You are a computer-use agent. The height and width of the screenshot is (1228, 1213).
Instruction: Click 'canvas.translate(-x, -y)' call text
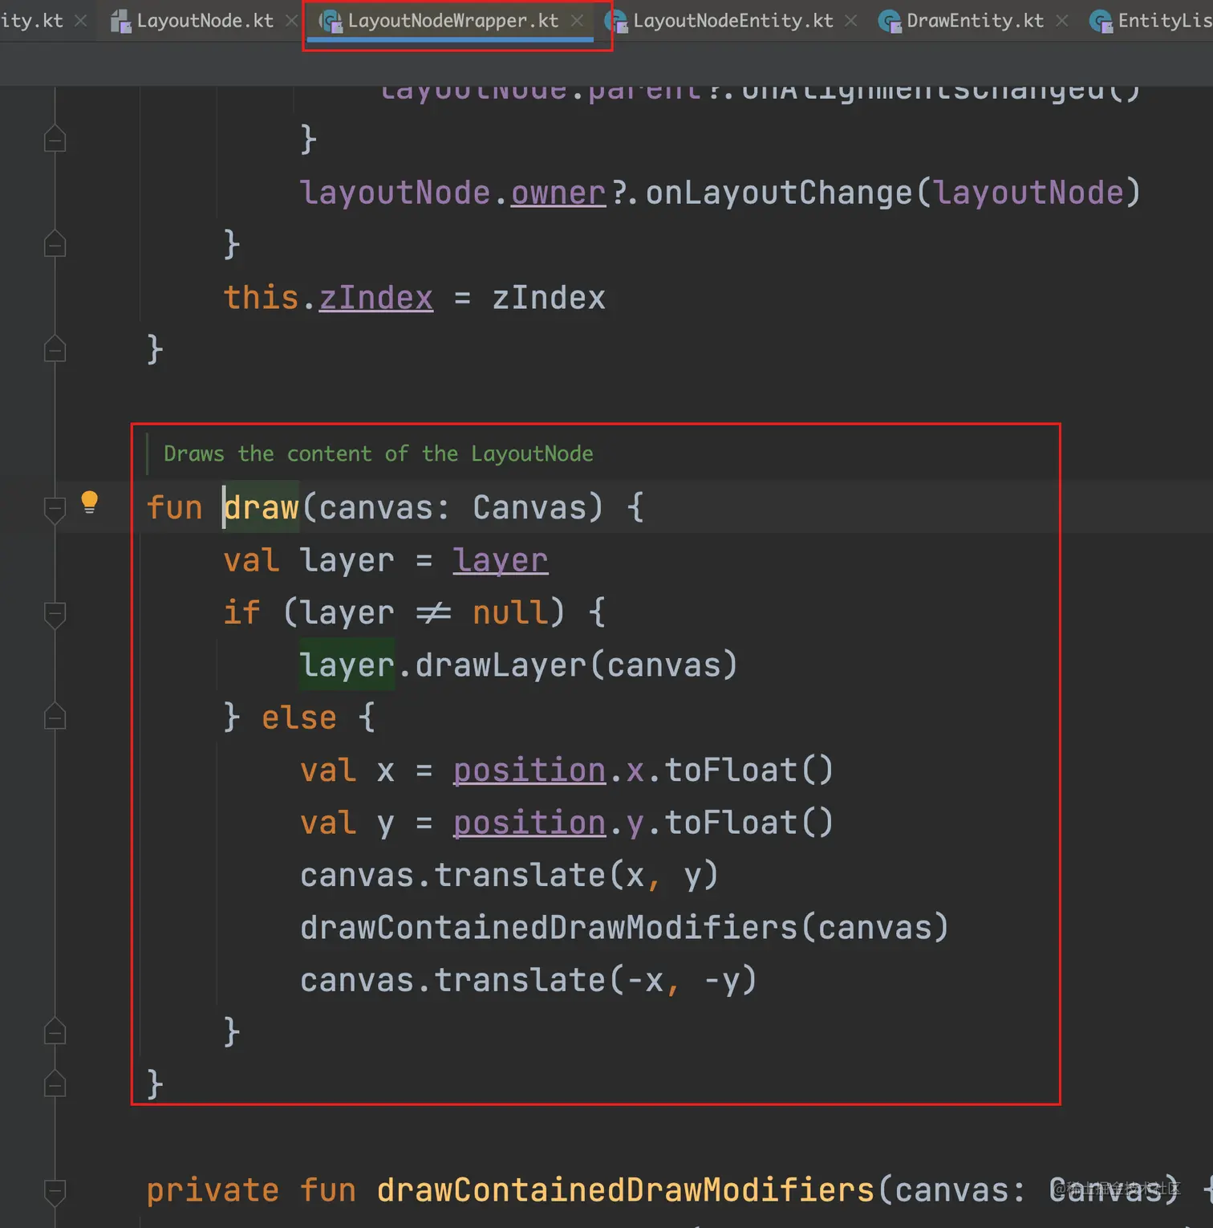(529, 980)
